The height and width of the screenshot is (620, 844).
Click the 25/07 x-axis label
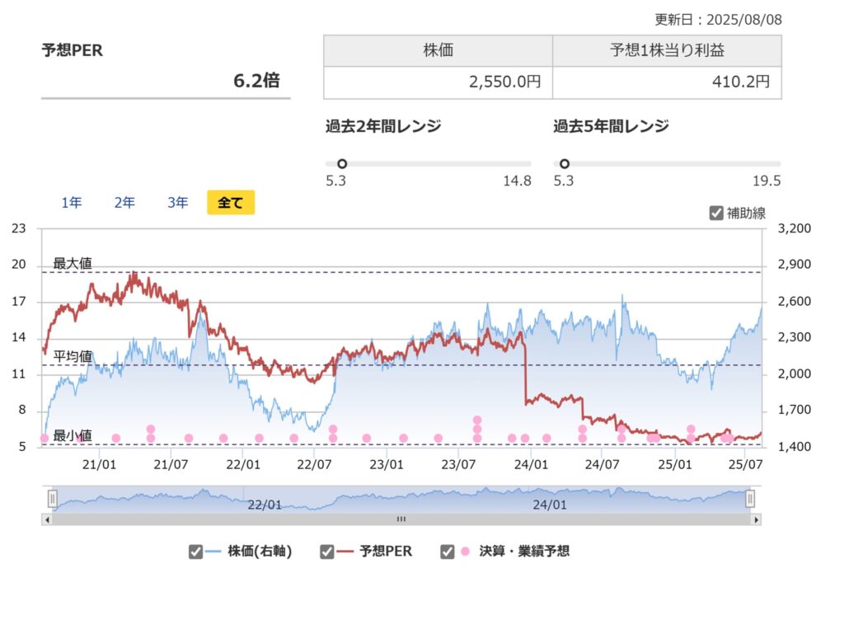pyautogui.click(x=745, y=464)
